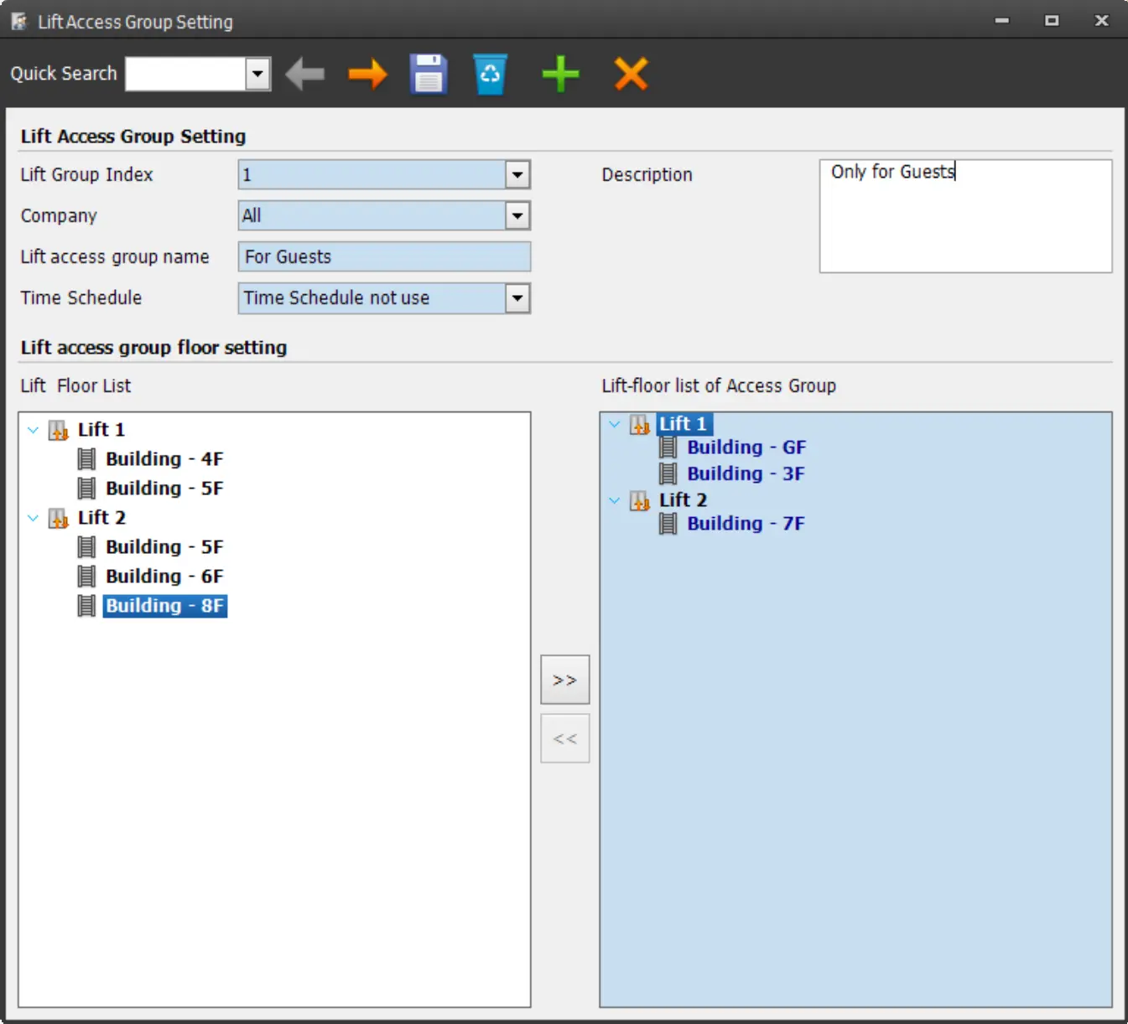The height and width of the screenshot is (1024, 1128).
Task: Click the gray back arrow icon
Action: point(305,75)
